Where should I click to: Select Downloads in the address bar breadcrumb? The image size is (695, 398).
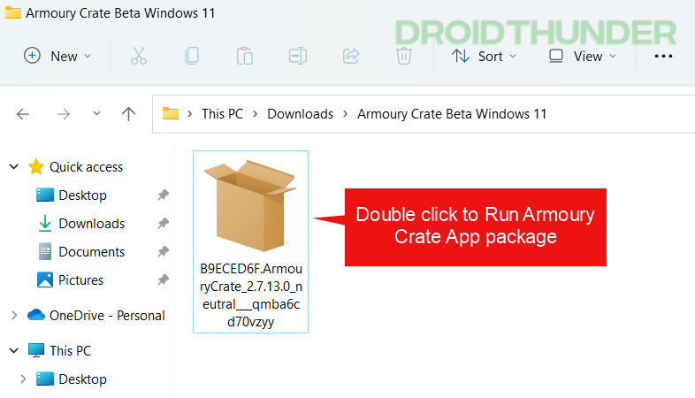coord(300,114)
